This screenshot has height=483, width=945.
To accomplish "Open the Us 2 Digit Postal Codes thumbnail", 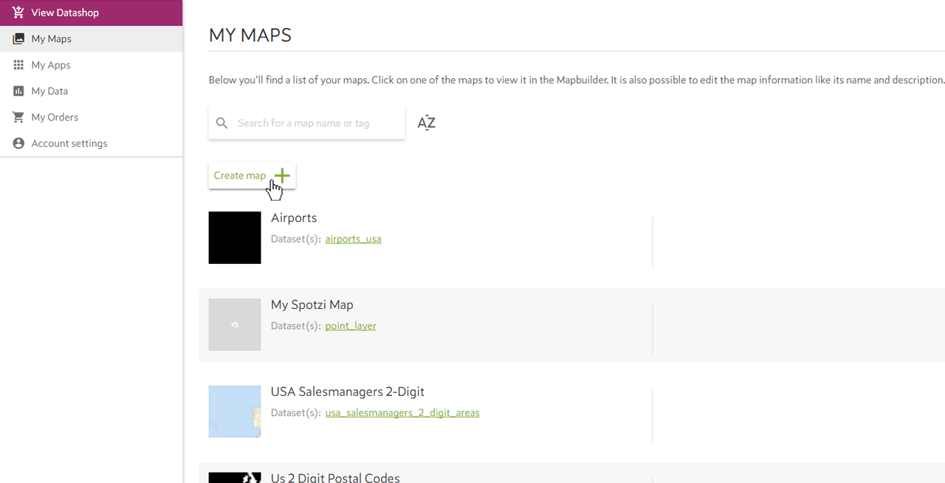I will point(235,478).
